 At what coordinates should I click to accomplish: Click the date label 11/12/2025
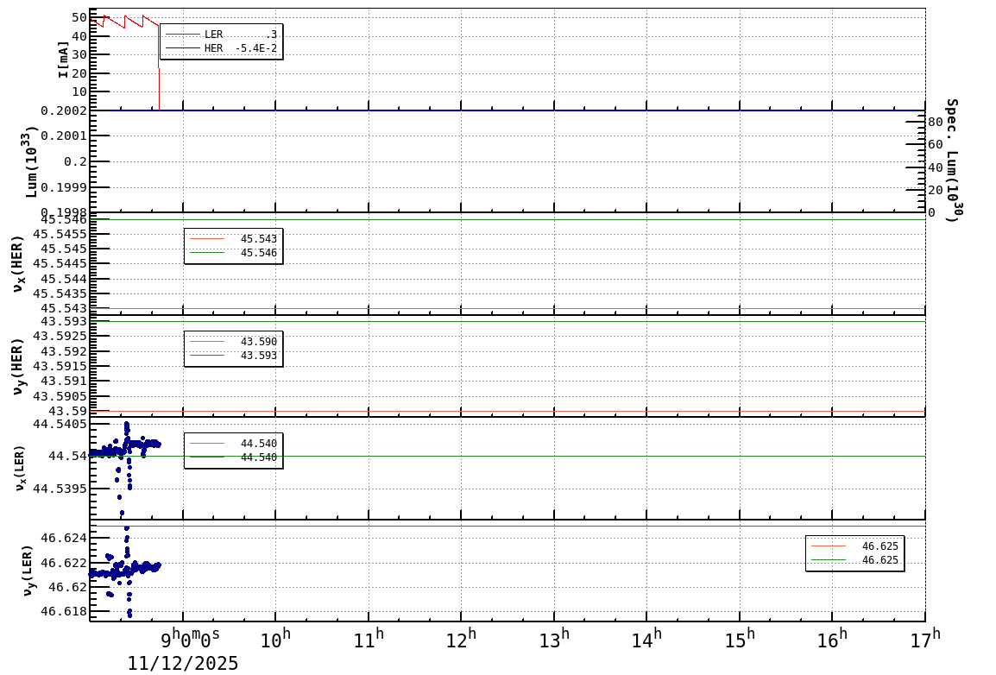pyautogui.click(x=183, y=663)
